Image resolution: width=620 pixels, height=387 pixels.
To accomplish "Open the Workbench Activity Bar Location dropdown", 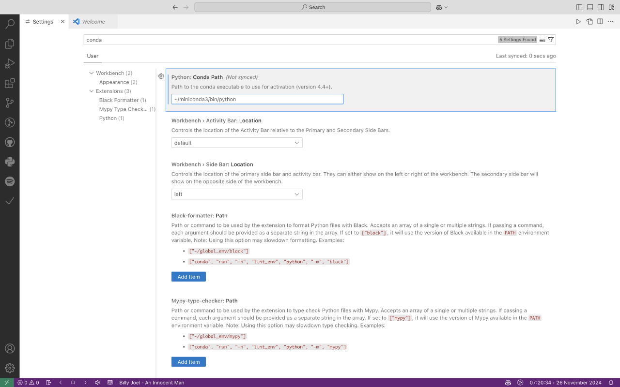I will 236,143.
